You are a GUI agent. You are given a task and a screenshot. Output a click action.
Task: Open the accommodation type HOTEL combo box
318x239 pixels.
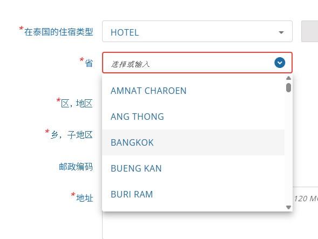(197, 31)
